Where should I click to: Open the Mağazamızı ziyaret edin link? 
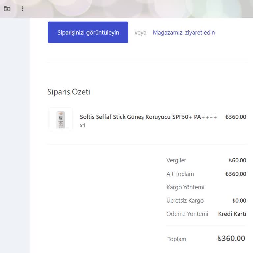[184, 33]
